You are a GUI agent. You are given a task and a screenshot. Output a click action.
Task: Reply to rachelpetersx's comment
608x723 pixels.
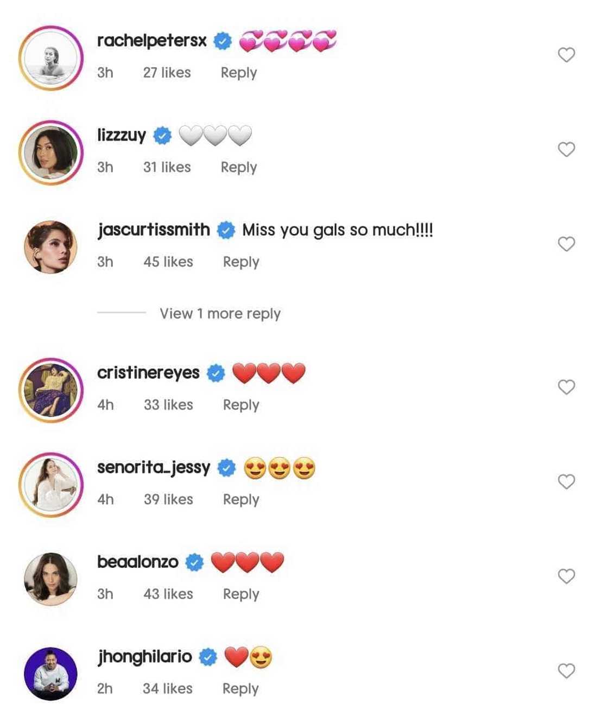(238, 73)
